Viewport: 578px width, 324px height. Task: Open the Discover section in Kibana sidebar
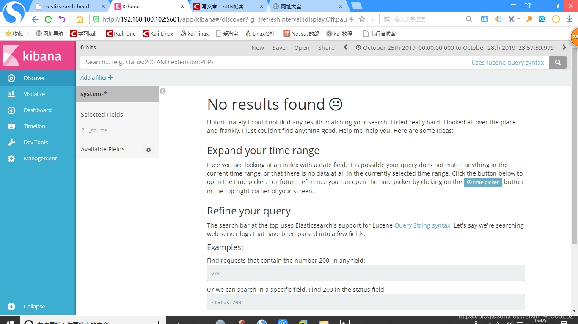coord(38,78)
